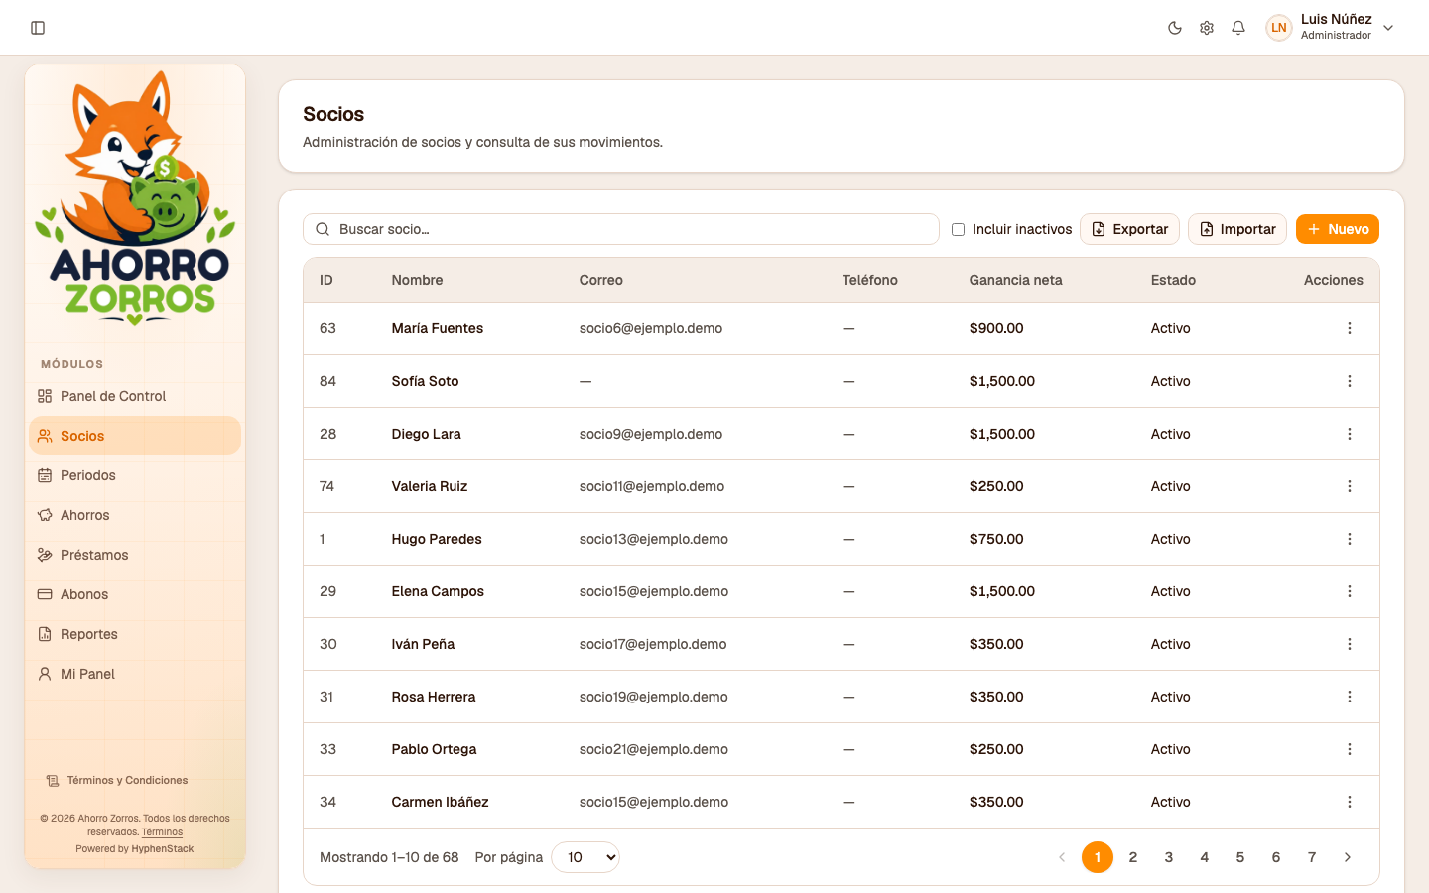Viewport: 1429px width, 893px height.
Task: Focus the Buscar socio search field
Action: pyautogui.click(x=621, y=229)
